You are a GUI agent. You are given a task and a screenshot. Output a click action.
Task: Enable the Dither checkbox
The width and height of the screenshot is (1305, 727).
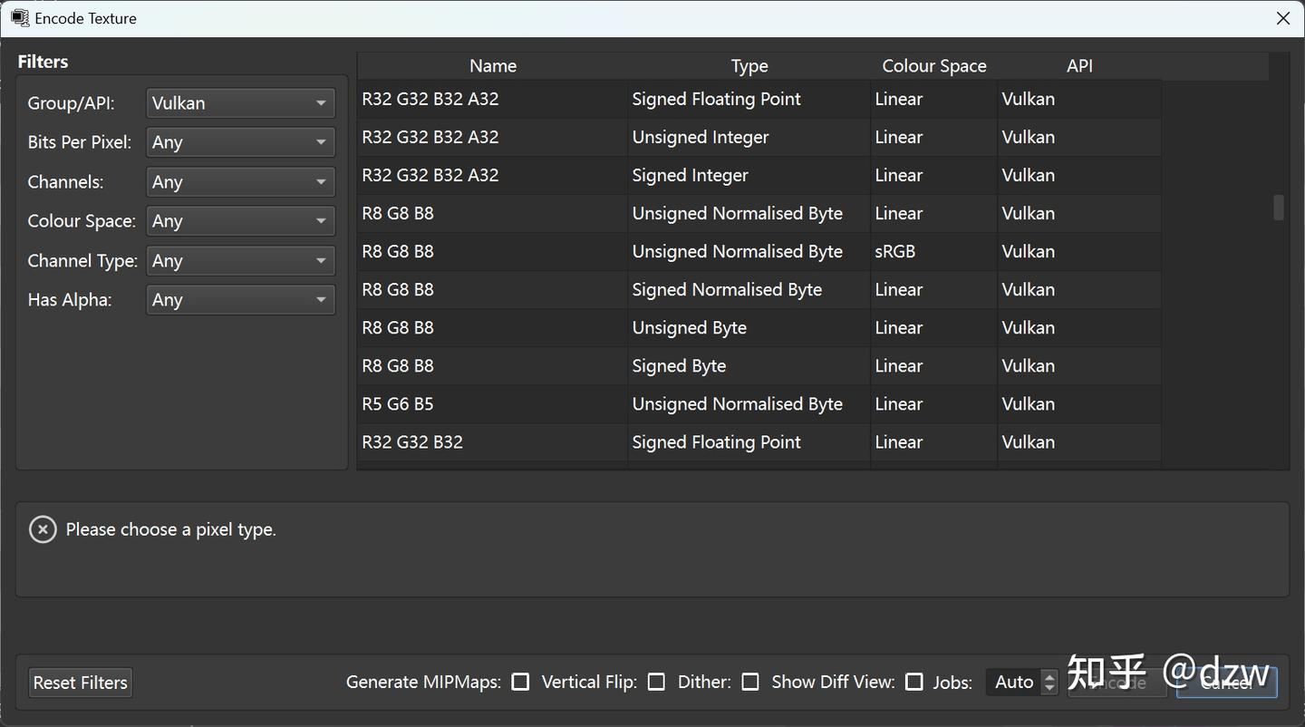click(750, 682)
